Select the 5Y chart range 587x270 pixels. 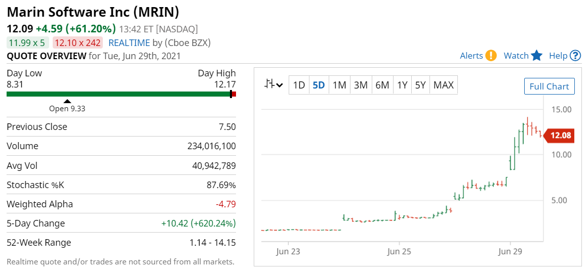click(x=420, y=85)
